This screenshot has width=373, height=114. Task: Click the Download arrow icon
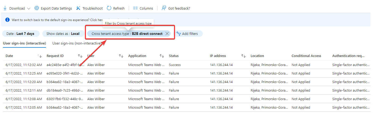(x=5, y=8)
